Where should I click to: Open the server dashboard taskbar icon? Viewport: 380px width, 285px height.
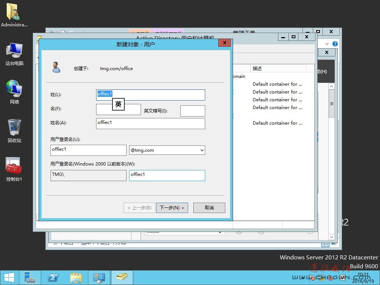pyautogui.click(x=99, y=278)
